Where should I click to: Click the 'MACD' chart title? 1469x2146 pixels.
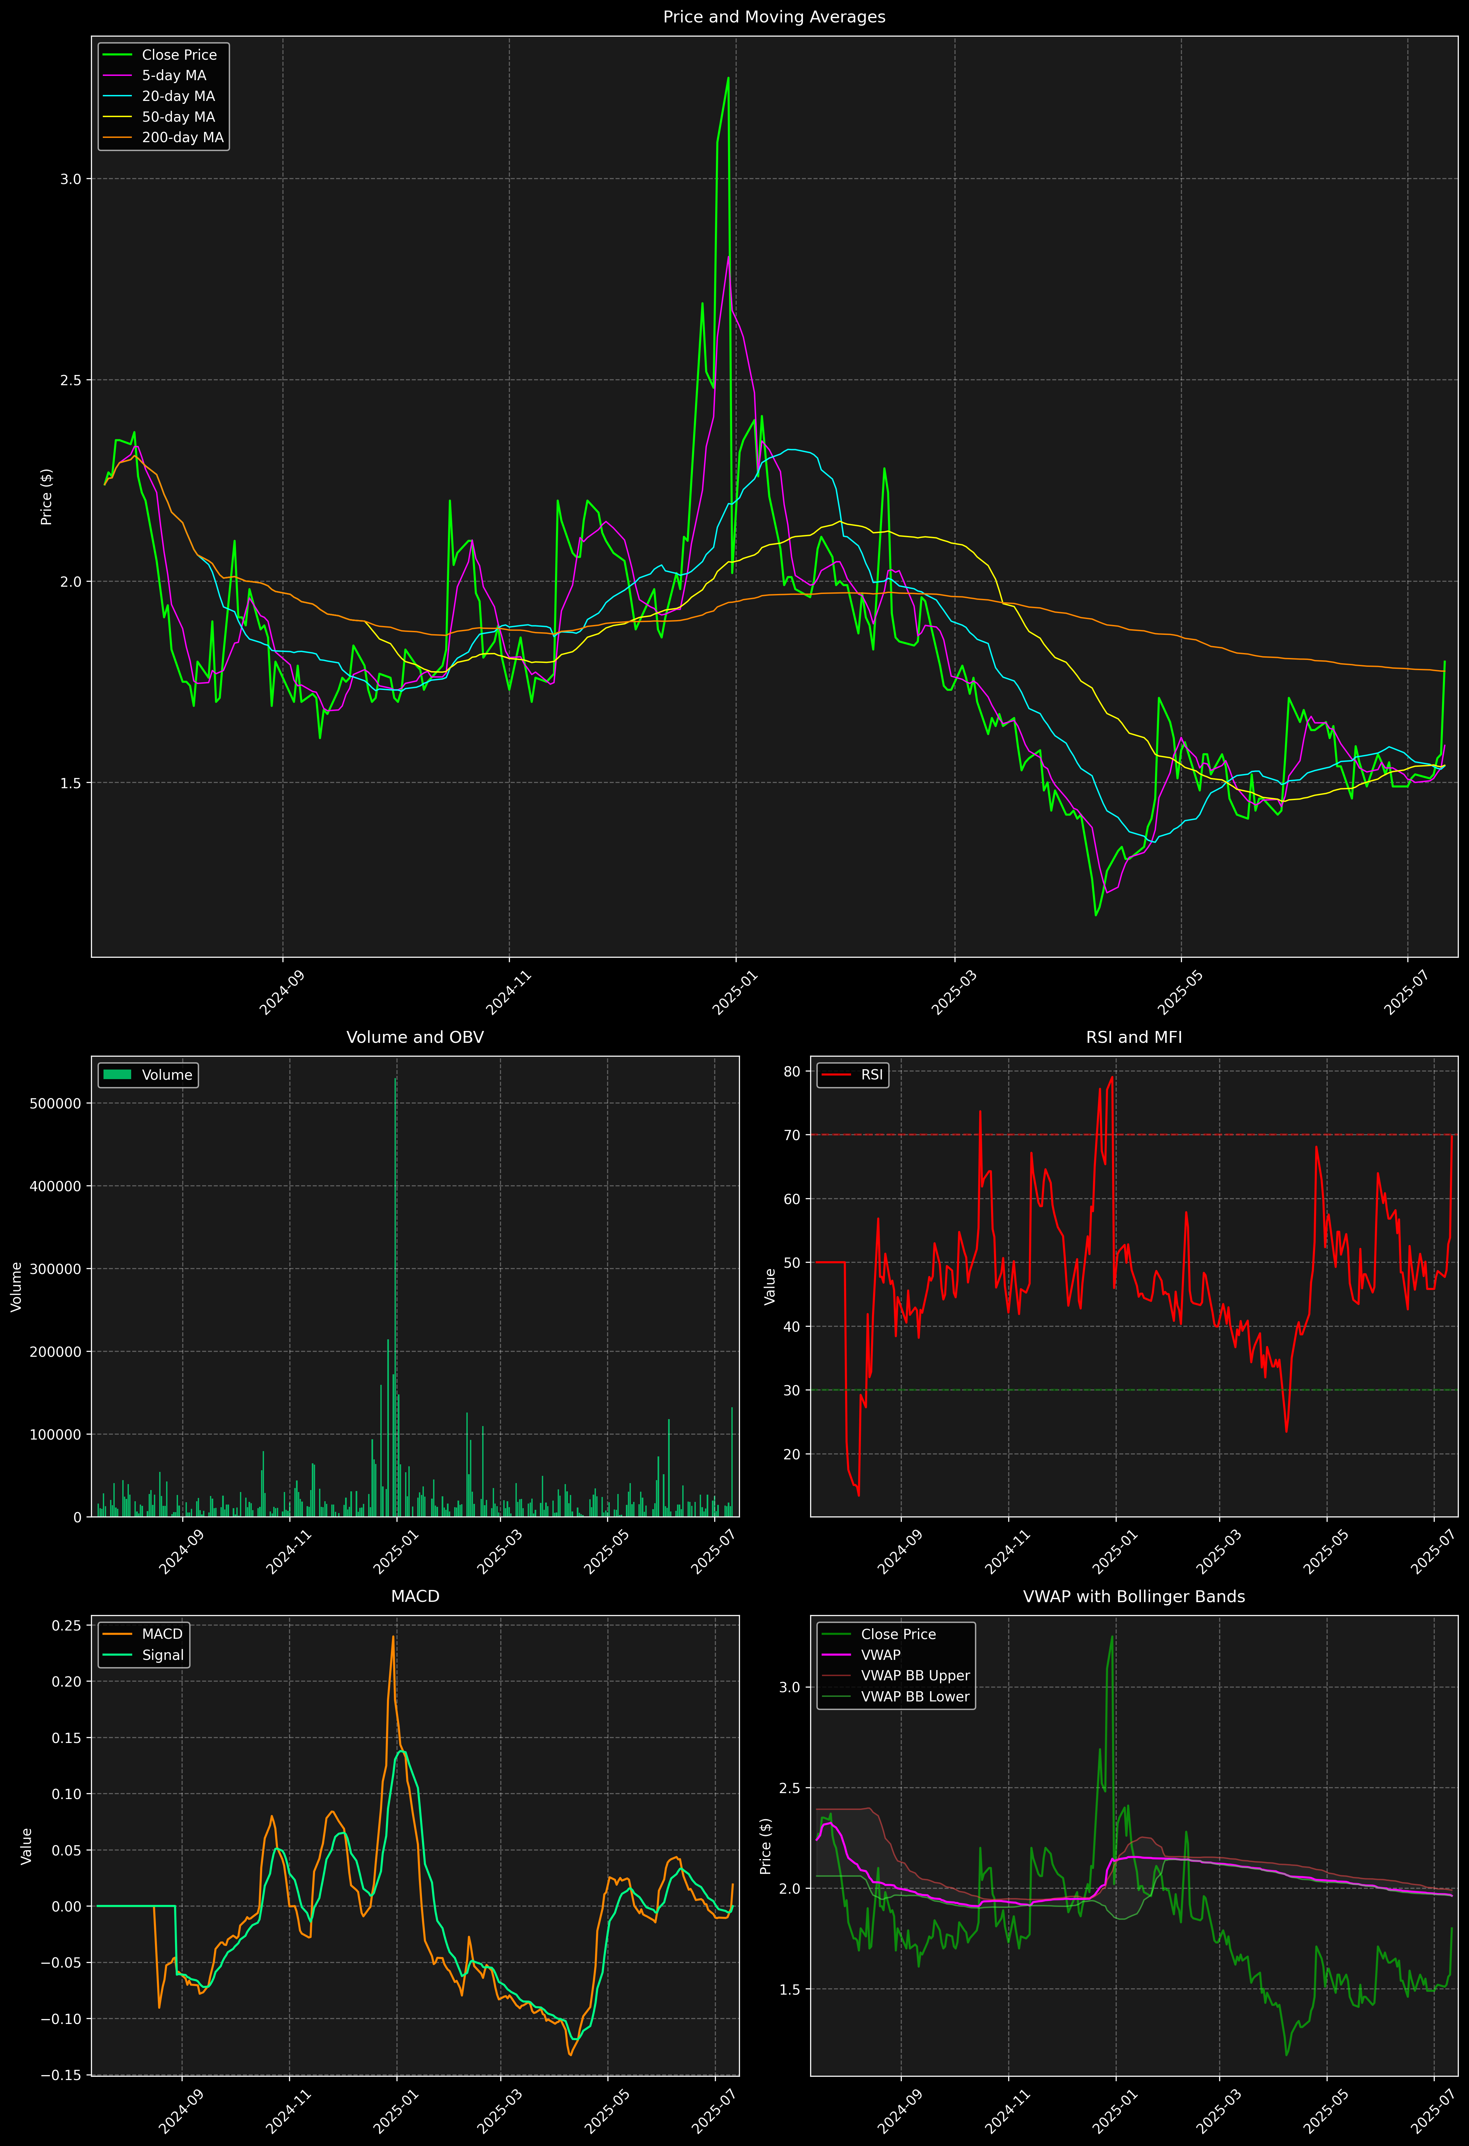[x=415, y=1597]
